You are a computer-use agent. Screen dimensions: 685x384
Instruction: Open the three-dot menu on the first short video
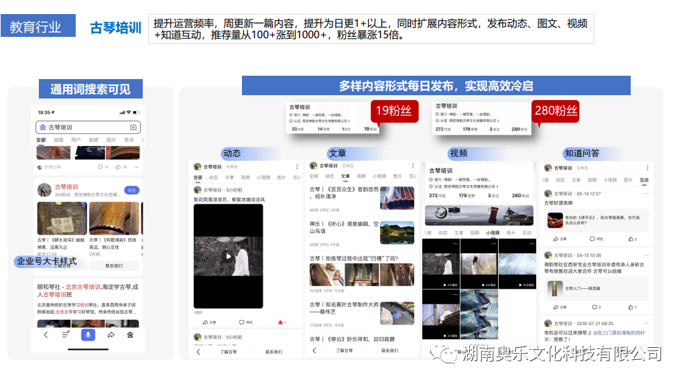coord(455,244)
